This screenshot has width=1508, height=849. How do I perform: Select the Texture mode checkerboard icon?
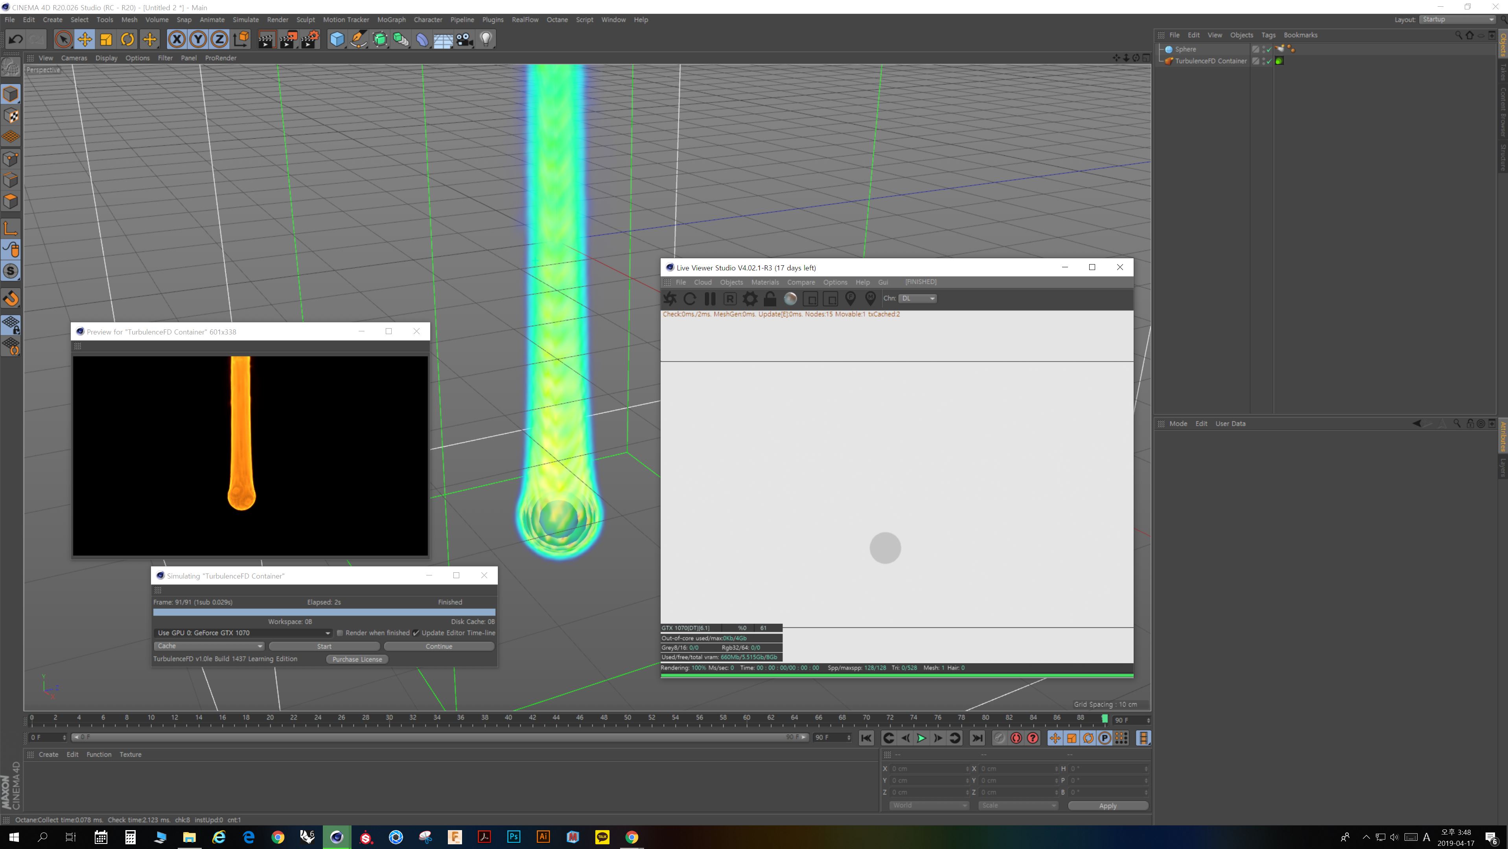pos(11,116)
